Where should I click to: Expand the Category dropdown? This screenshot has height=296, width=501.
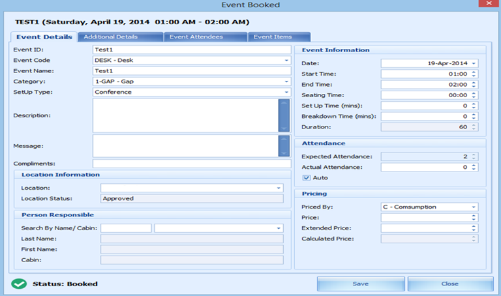[286, 81]
